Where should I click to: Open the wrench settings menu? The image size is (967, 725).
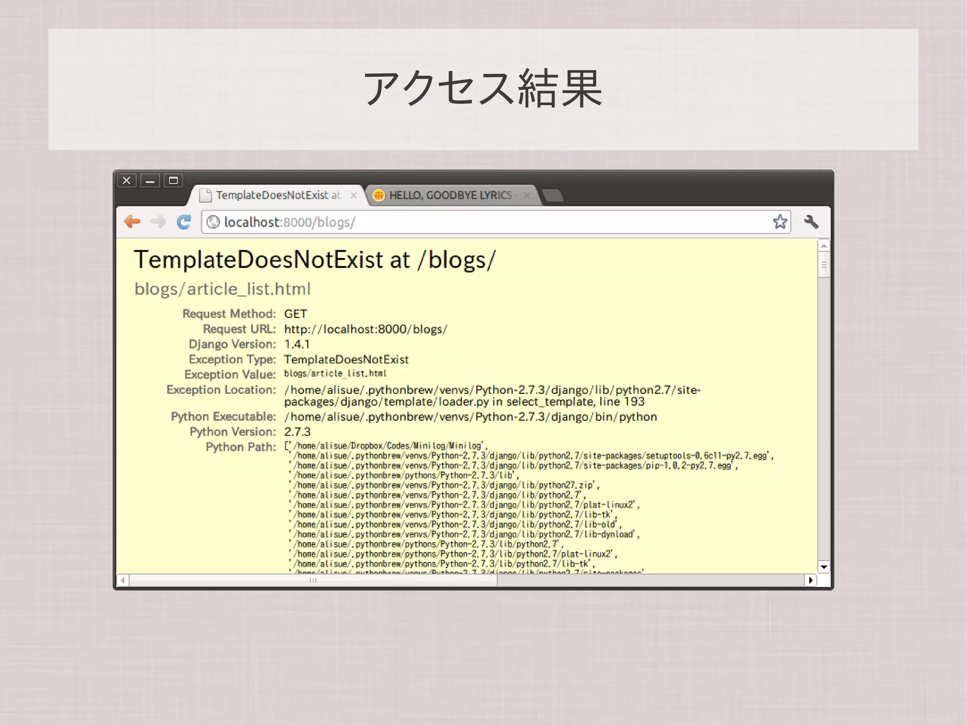811,222
